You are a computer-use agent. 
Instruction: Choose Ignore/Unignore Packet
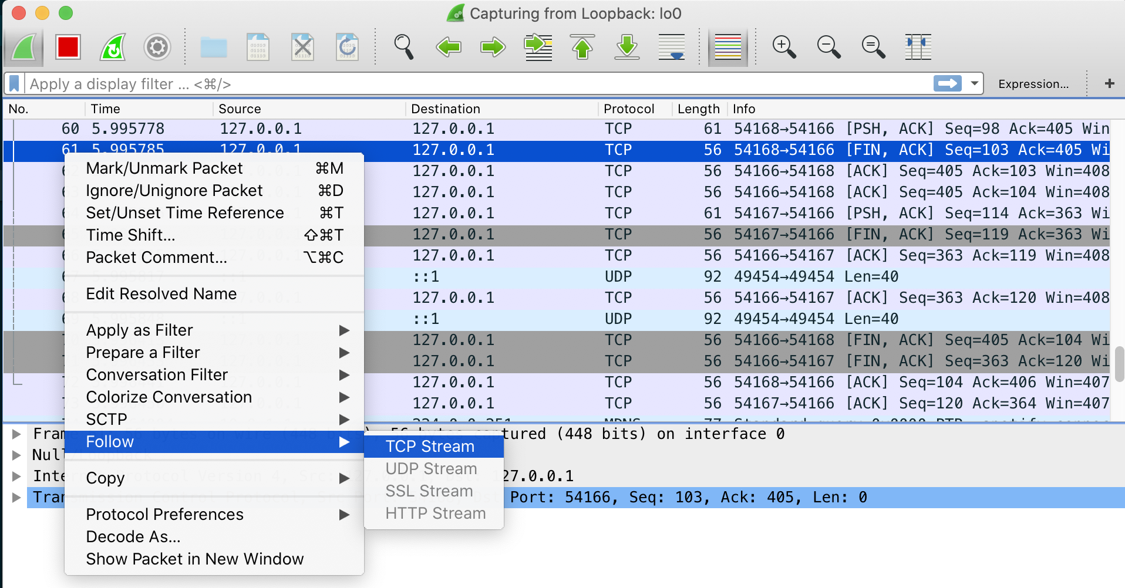[x=214, y=191]
